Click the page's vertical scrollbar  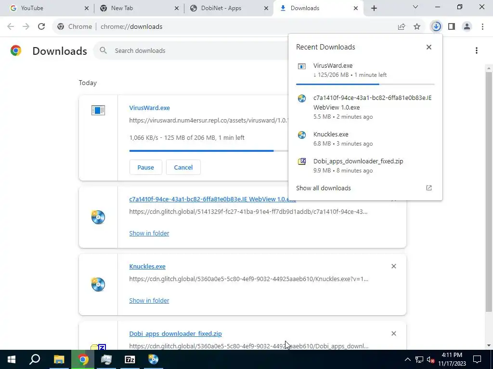[489, 191]
